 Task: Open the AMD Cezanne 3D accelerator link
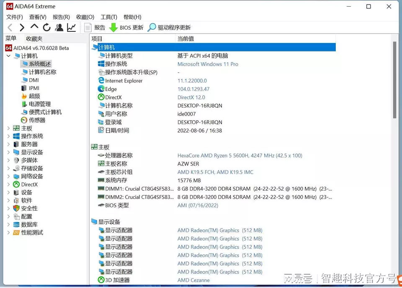193,280
